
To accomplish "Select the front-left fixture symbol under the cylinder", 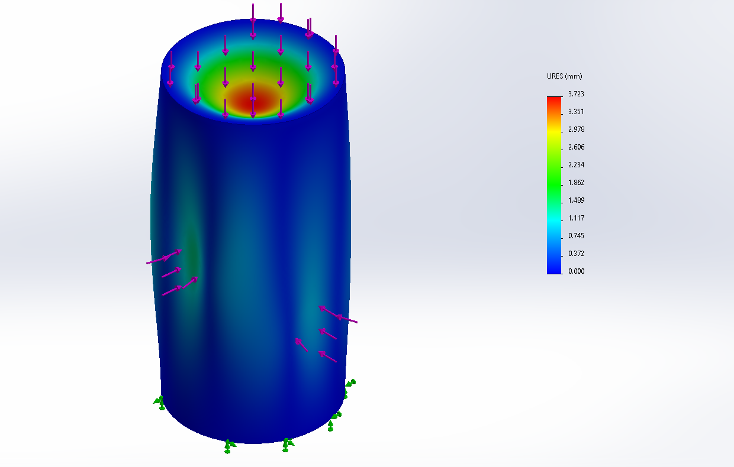I will (x=229, y=445).
